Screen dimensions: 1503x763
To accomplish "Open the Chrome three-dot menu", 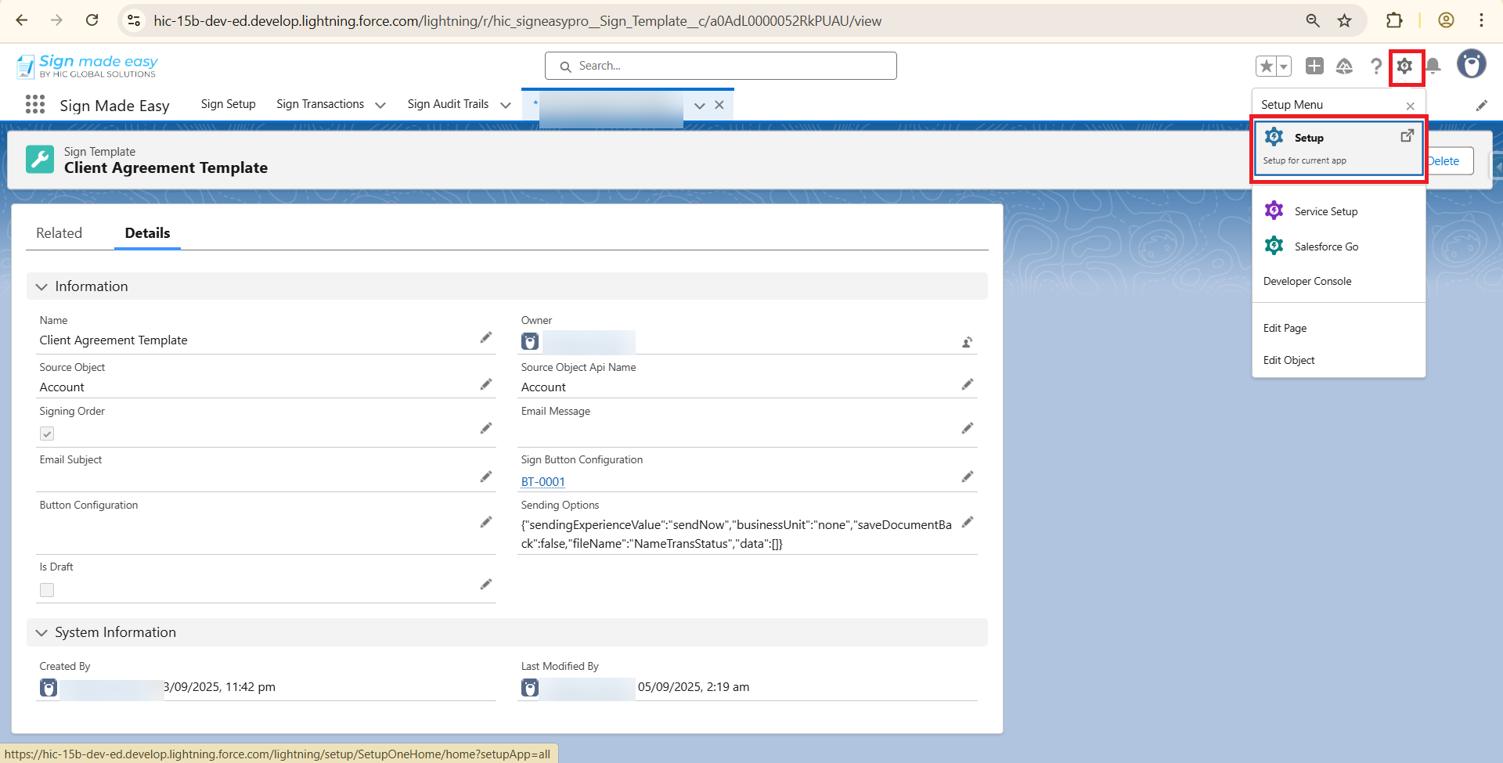I will coord(1481,21).
